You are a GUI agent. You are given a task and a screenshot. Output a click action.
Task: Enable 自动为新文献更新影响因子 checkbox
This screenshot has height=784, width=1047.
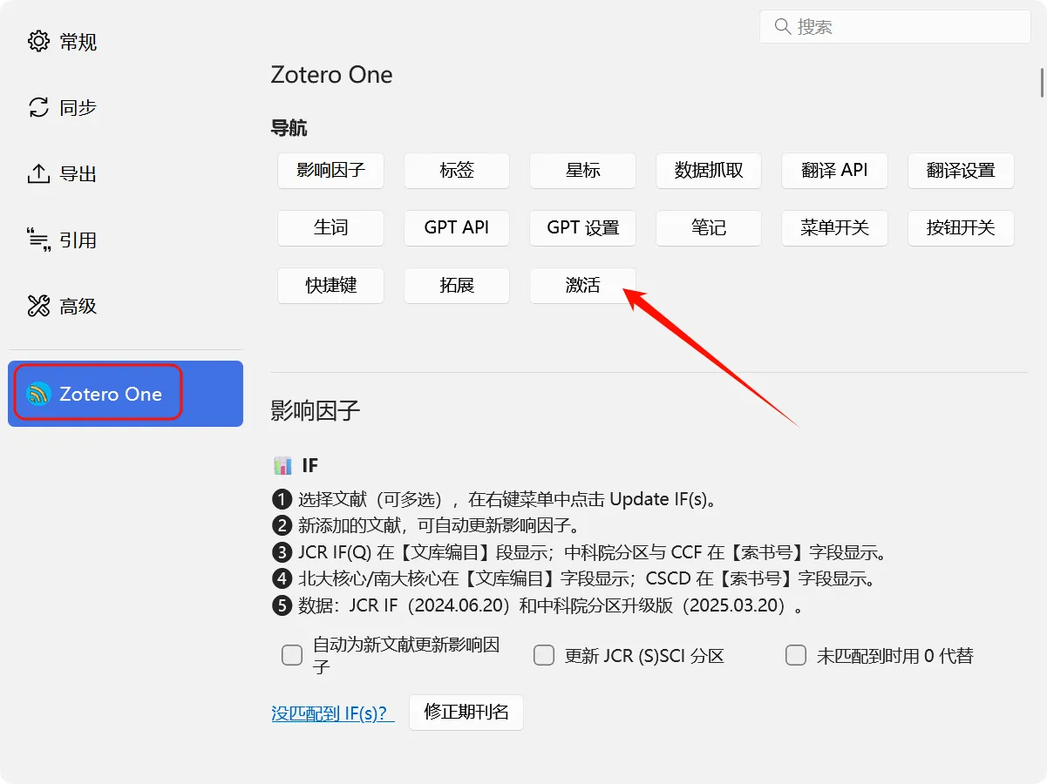pos(292,655)
